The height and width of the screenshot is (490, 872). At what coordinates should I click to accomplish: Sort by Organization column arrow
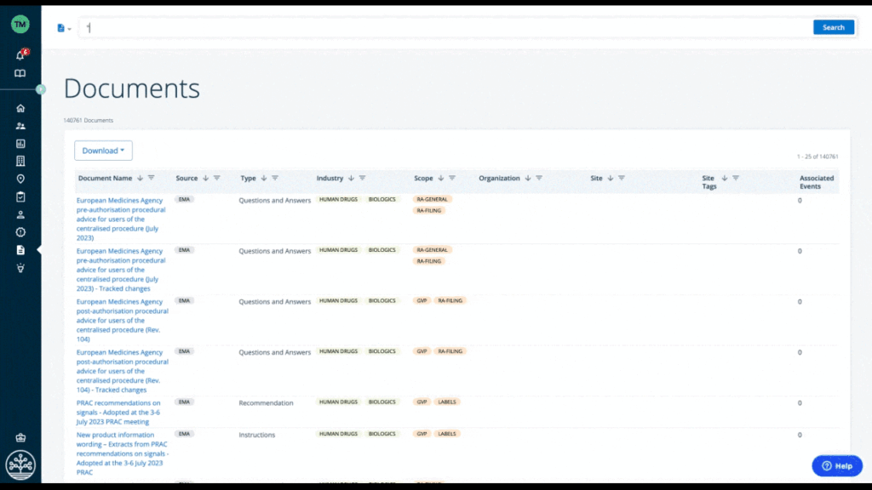[528, 179]
